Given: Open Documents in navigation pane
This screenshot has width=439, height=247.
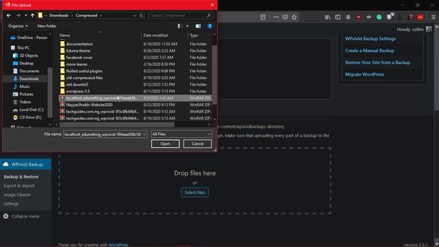Looking at the screenshot, I should 26,71.
